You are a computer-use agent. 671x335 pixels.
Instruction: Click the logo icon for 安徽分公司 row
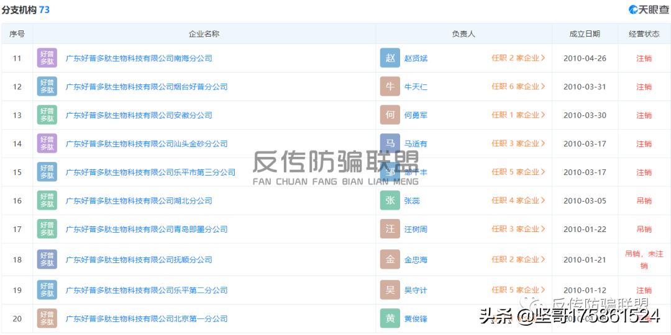tap(47, 115)
